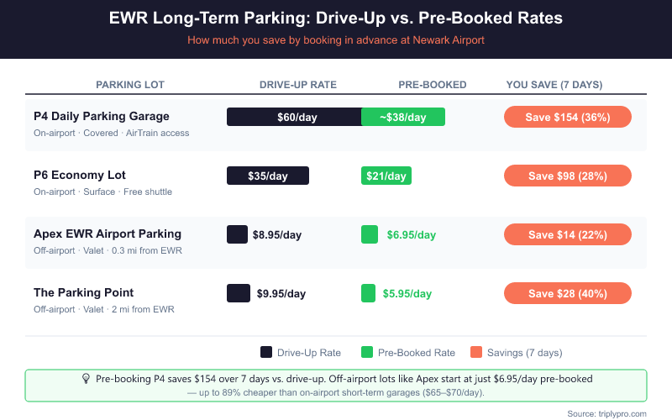Click the P4 $60/day drive-up bar
The width and height of the screenshot is (672, 420).
[294, 117]
